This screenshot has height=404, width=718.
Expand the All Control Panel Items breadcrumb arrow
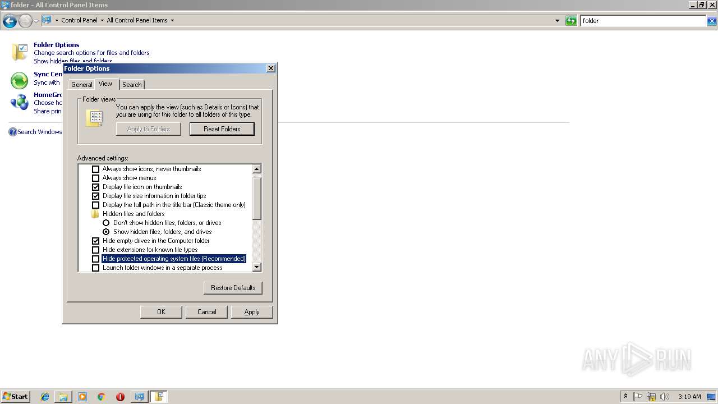click(x=172, y=20)
